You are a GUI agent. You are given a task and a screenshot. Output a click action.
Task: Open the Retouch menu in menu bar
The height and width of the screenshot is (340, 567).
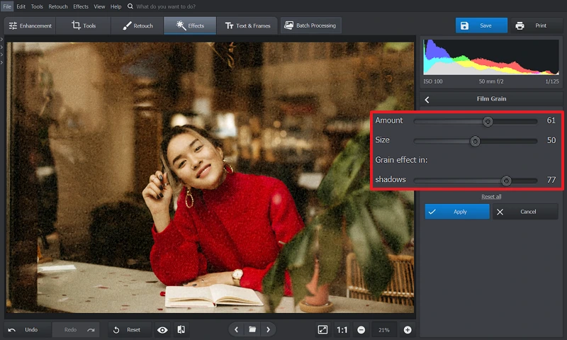58,6
